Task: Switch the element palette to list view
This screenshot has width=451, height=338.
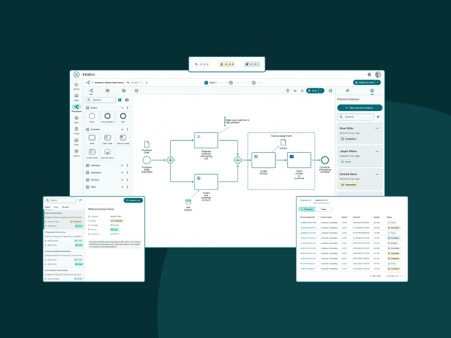Action: 126,100
